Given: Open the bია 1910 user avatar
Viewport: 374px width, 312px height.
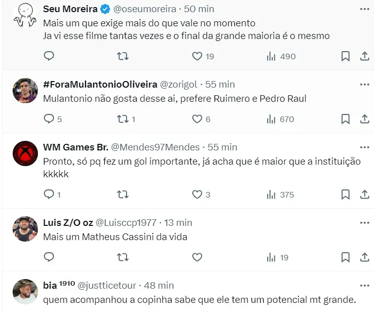Looking at the screenshot, I should (25, 291).
